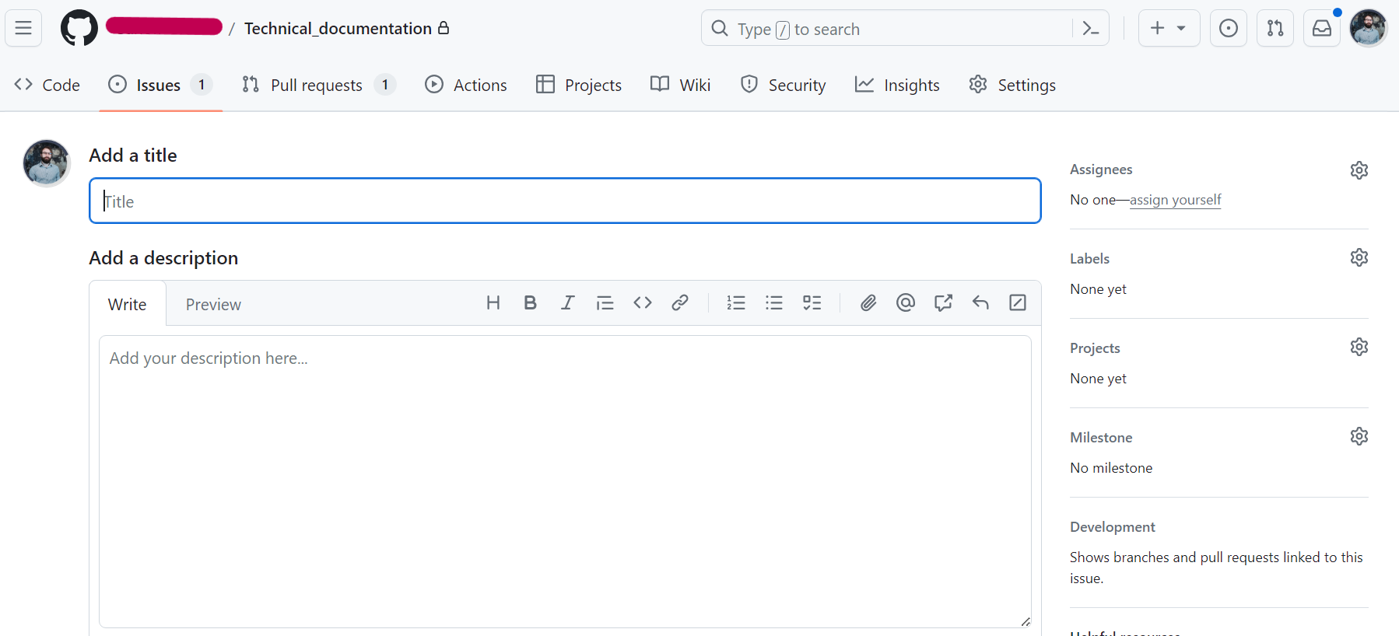Insert a saved reply using arrow icon
Image resolution: width=1399 pixels, height=636 pixels.
[x=980, y=303]
